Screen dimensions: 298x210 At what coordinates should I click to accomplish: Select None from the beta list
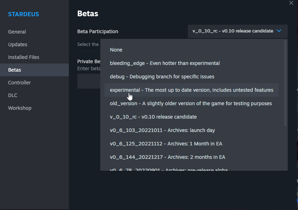tap(191, 50)
